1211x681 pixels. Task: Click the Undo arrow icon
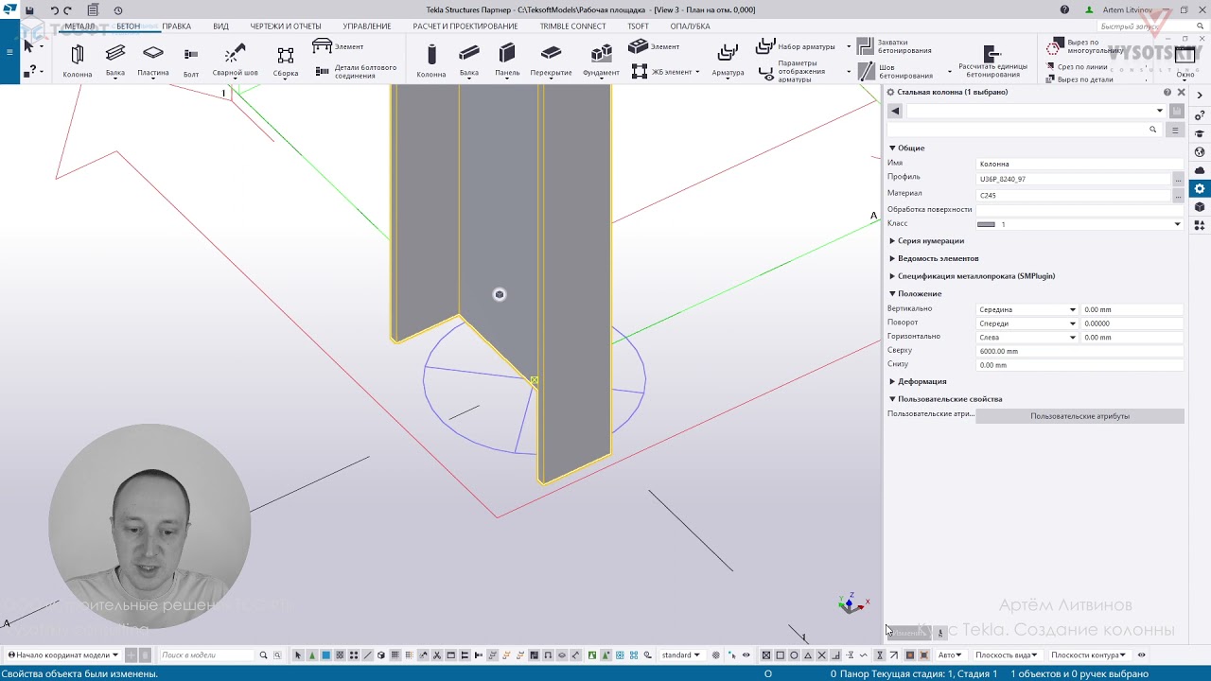[54, 10]
